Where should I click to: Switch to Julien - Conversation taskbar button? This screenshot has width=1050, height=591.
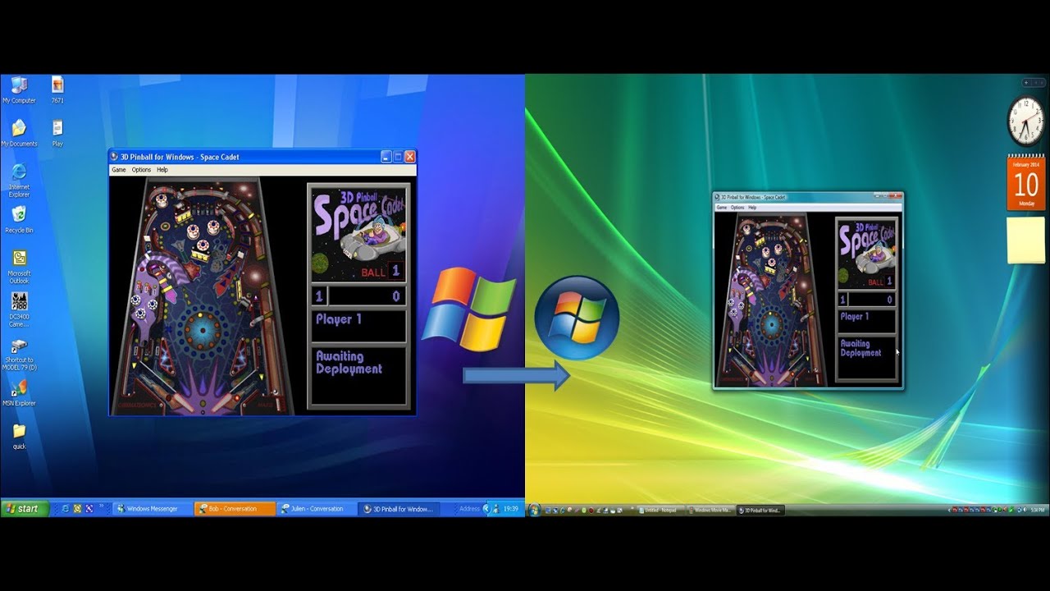click(317, 509)
